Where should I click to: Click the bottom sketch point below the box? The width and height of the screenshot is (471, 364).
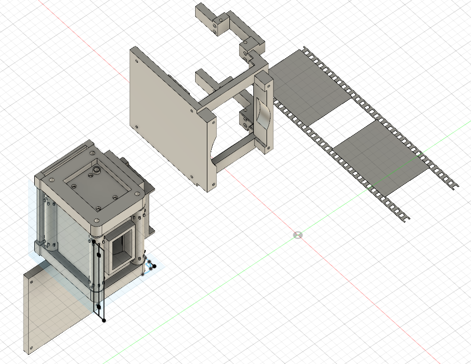tap(104, 320)
